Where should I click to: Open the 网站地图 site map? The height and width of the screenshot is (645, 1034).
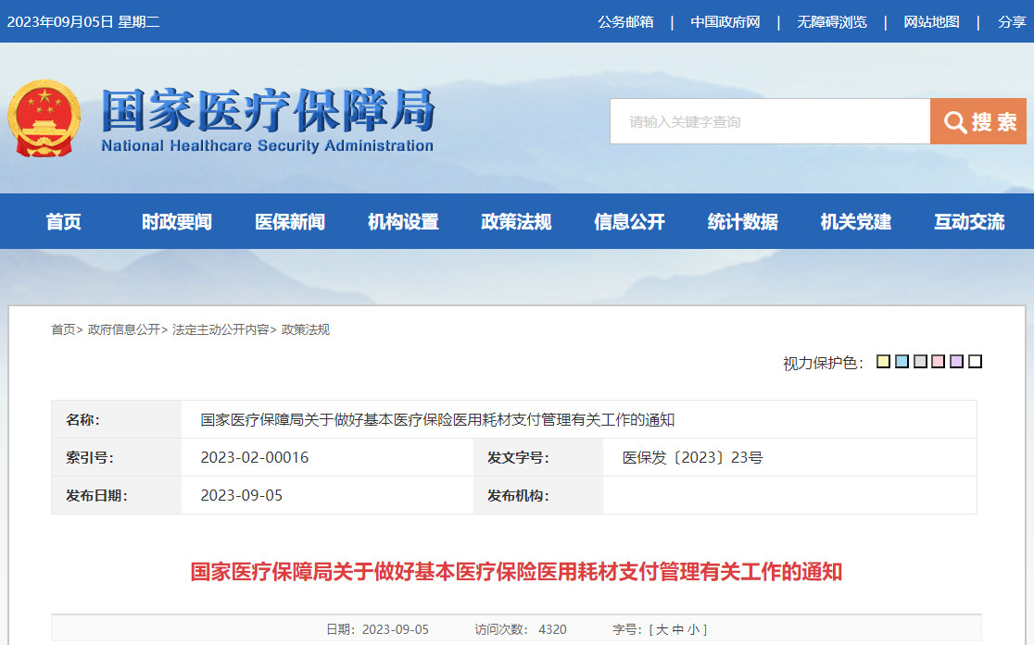pos(931,21)
